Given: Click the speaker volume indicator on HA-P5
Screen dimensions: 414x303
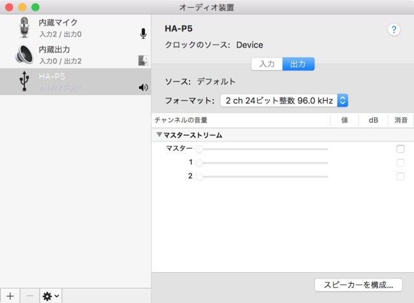Looking at the screenshot, I should pos(143,87).
